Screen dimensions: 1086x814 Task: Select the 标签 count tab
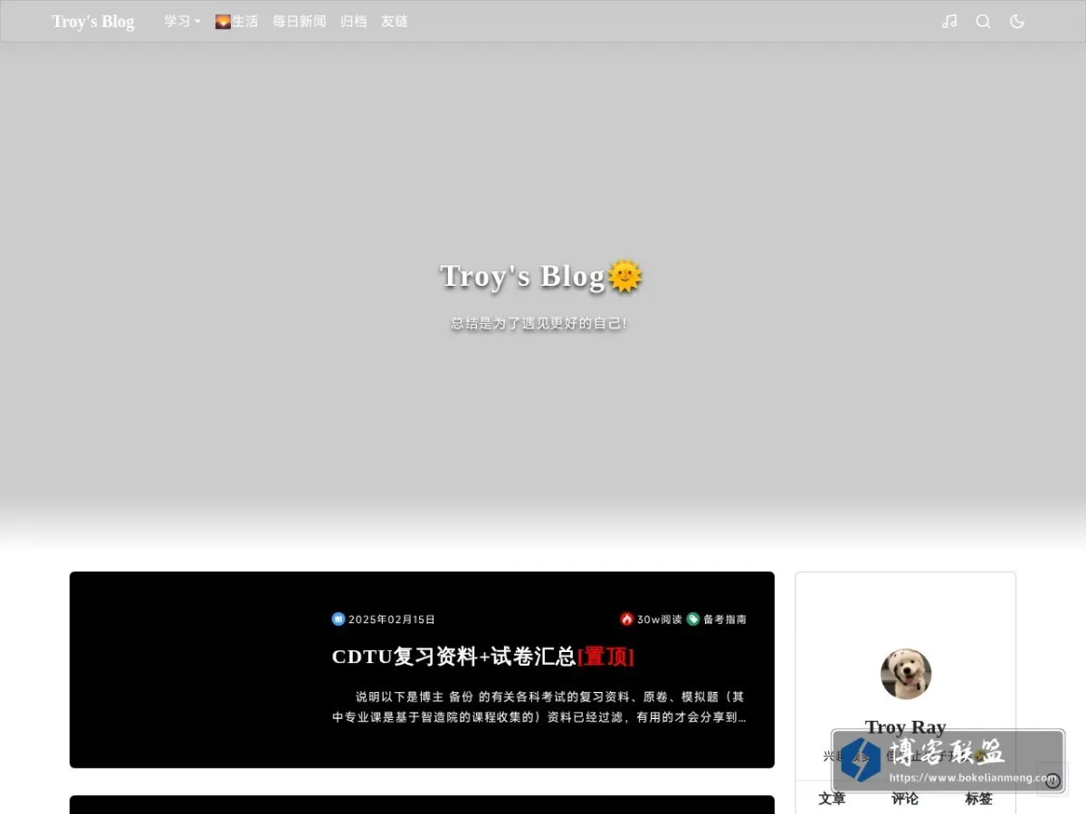[x=978, y=799]
